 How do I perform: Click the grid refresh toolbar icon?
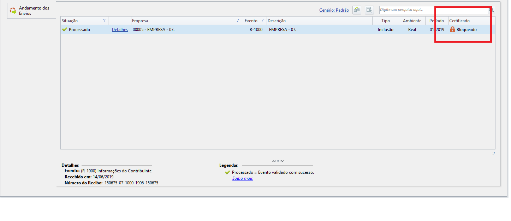click(x=357, y=10)
